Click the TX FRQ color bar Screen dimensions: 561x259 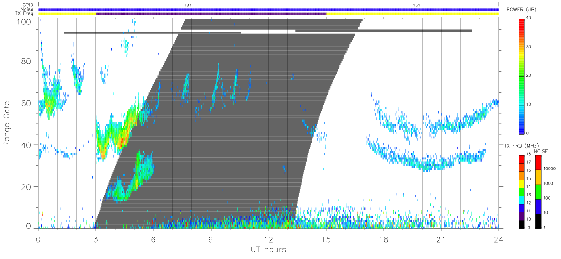pos(521,191)
